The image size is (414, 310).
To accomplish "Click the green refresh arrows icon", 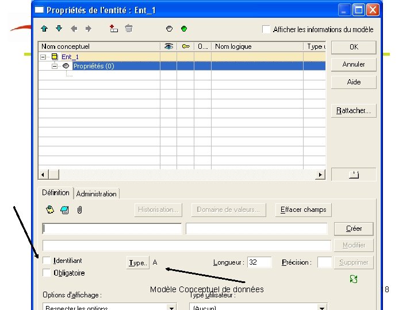I will click(x=354, y=279).
